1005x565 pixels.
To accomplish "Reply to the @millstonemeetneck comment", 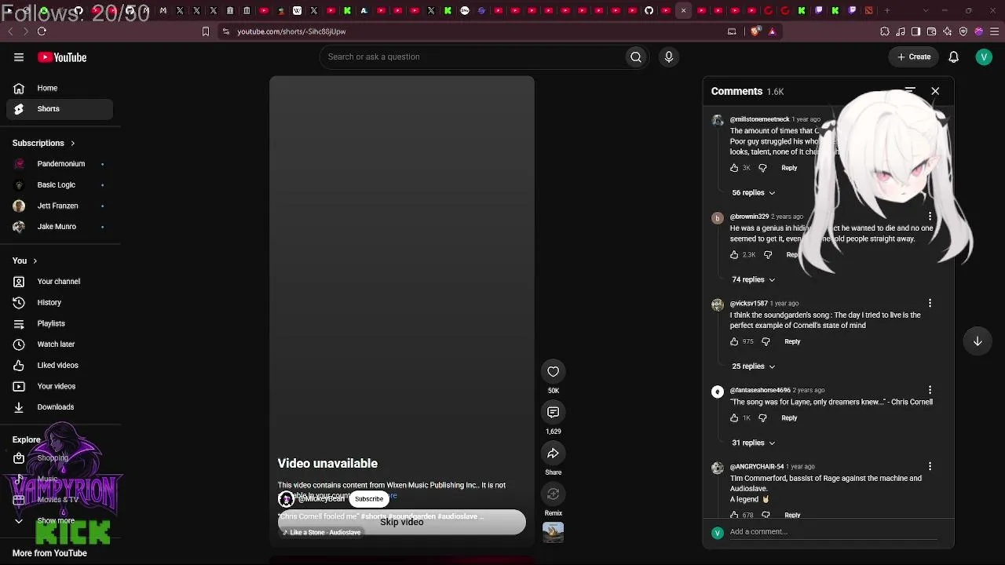I will (x=789, y=168).
